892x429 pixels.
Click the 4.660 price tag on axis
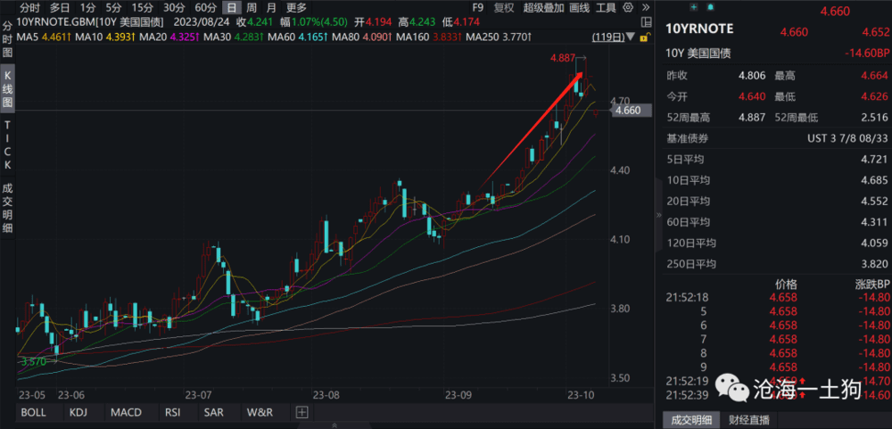(x=629, y=111)
